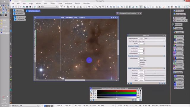Image resolution: width=190 pixels, height=107 pixels.
Task: Click the R_registered image icon
Action: [19, 14]
